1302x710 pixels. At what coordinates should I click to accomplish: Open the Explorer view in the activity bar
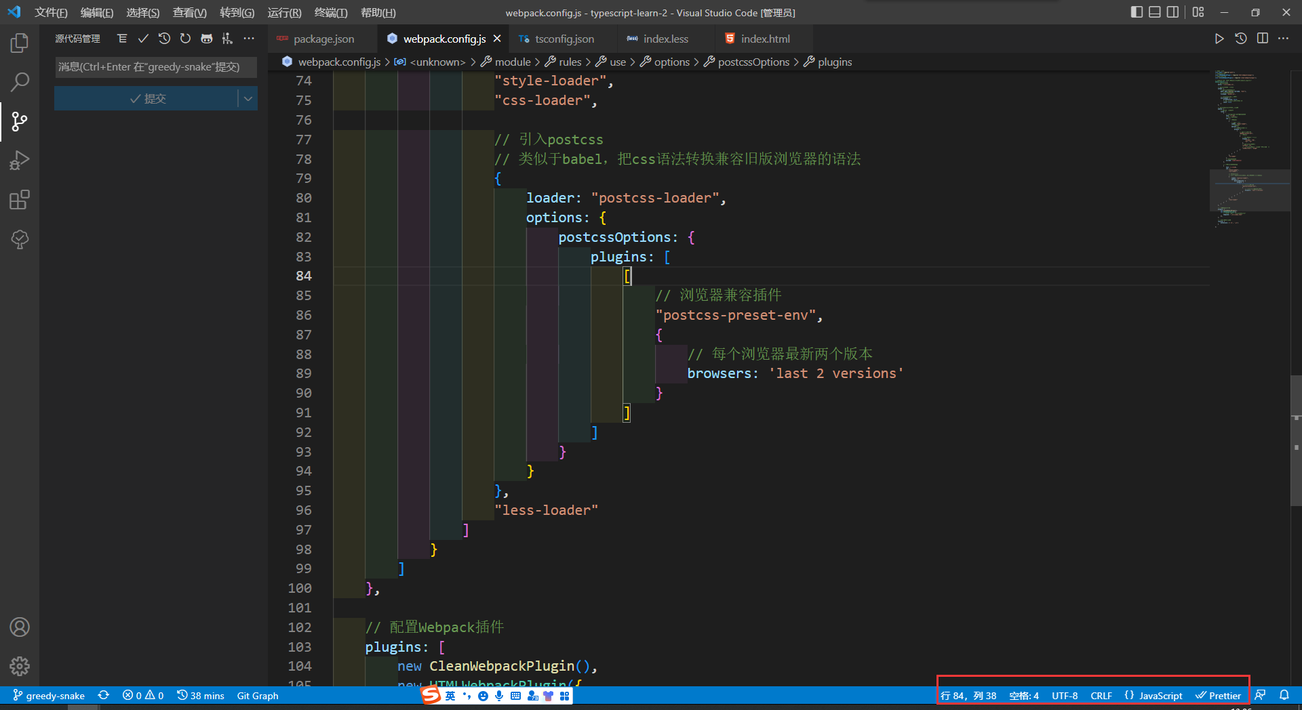coord(20,43)
